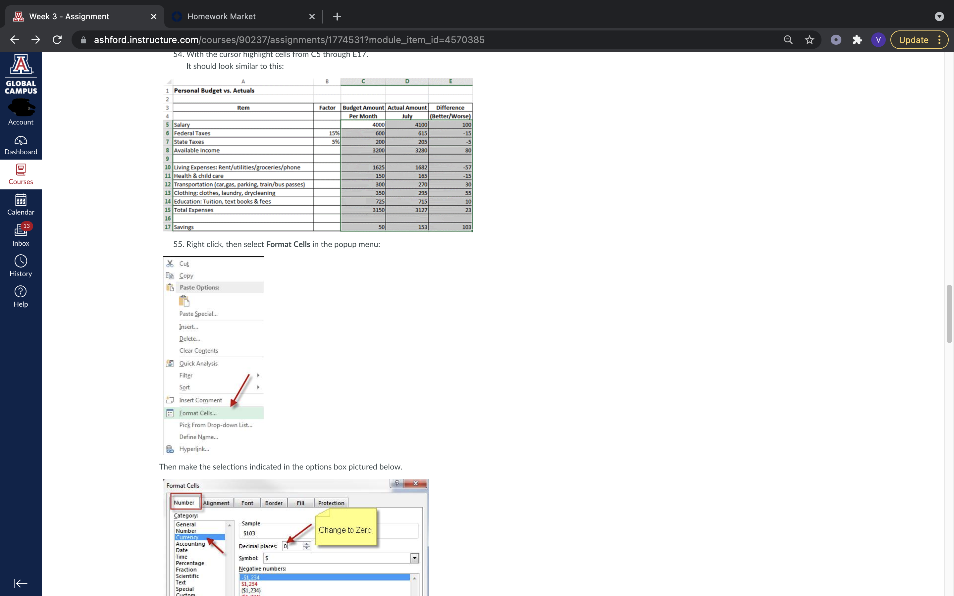954x596 pixels.
Task: Click the Decimal places input field
Action: [x=292, y=546]
